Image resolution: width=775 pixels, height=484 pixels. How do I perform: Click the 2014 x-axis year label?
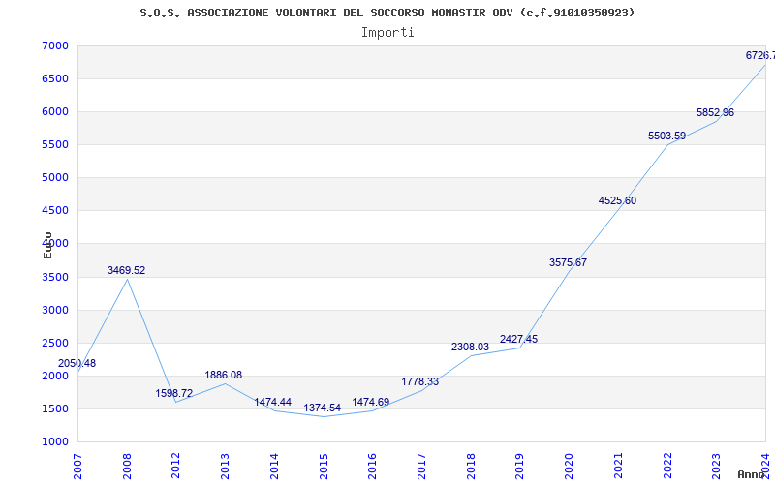[274, 466]
